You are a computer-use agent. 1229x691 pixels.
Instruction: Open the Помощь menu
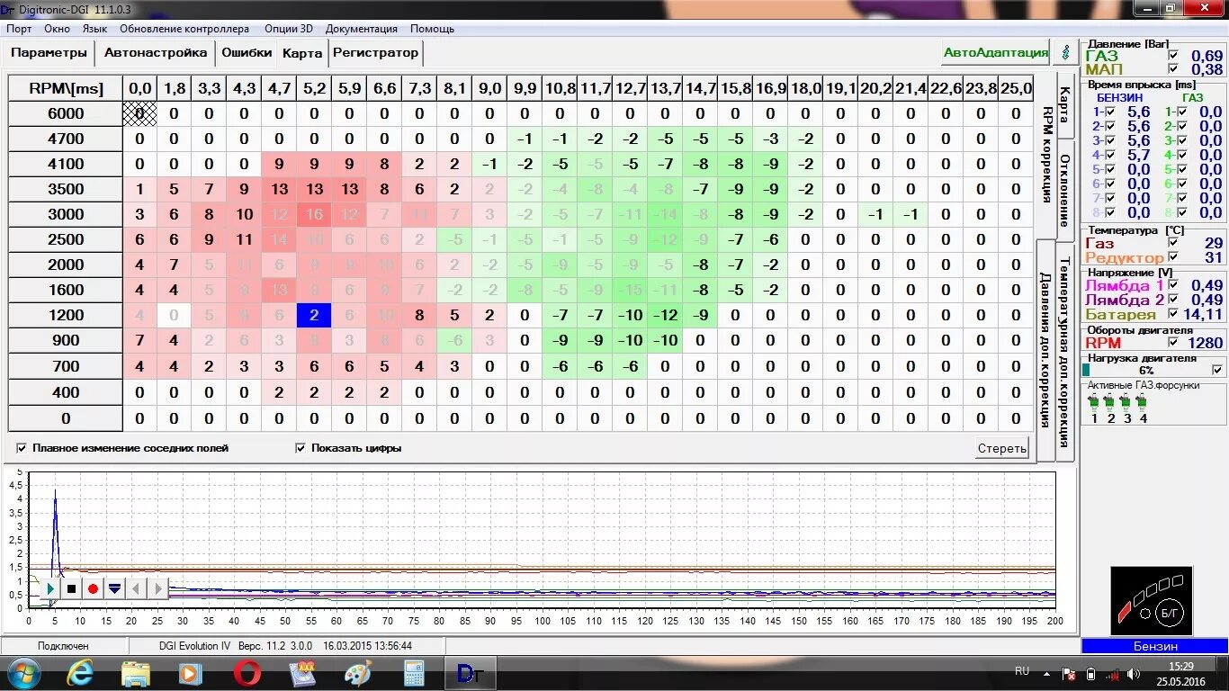[432, 29]
